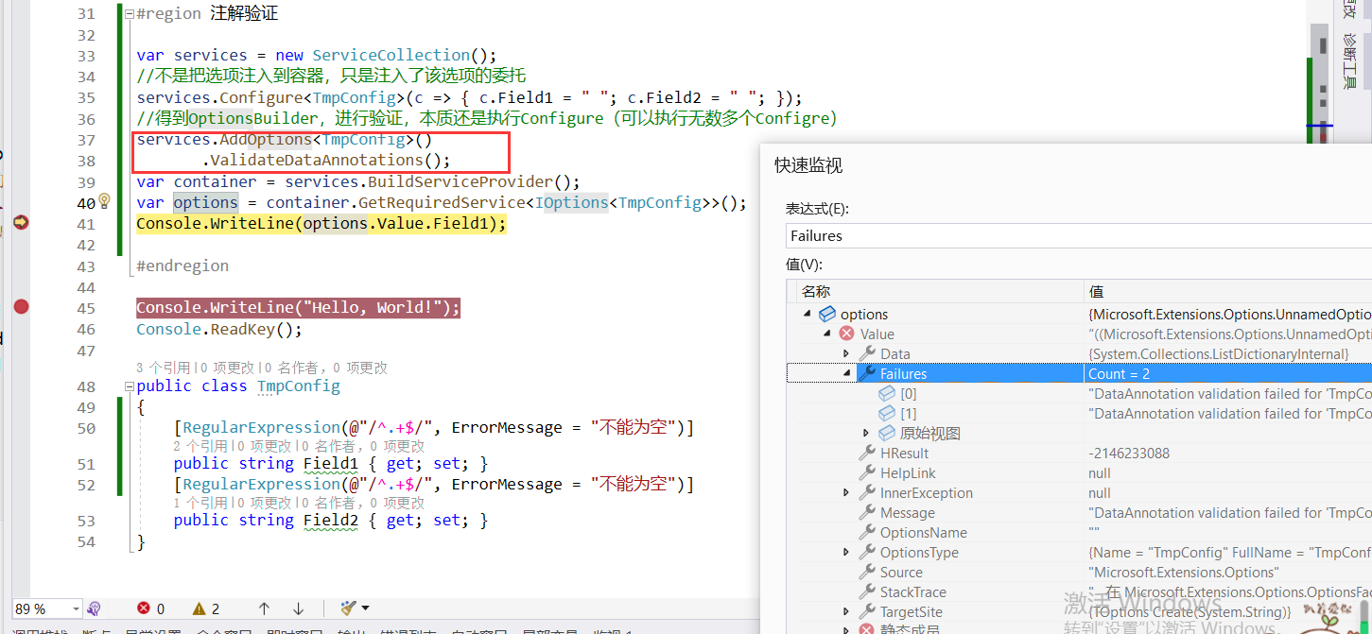Click the wrench icon beside OptionsType
Image resolution: width=1372 pixels, height=634 pixels.
pos(866,552)
